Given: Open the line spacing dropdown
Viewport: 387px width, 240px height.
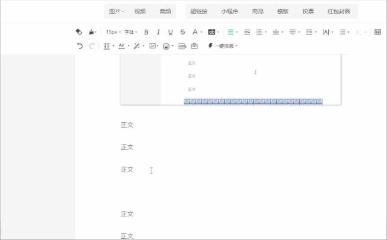Looking at the screenshot, I should [311, 32].
